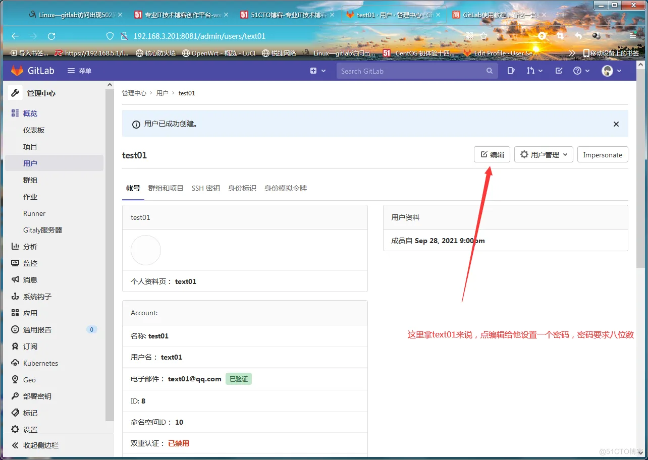This screenshot has width=648, height=460.
Task: Click the address bar URL
Action: point(199,36)
